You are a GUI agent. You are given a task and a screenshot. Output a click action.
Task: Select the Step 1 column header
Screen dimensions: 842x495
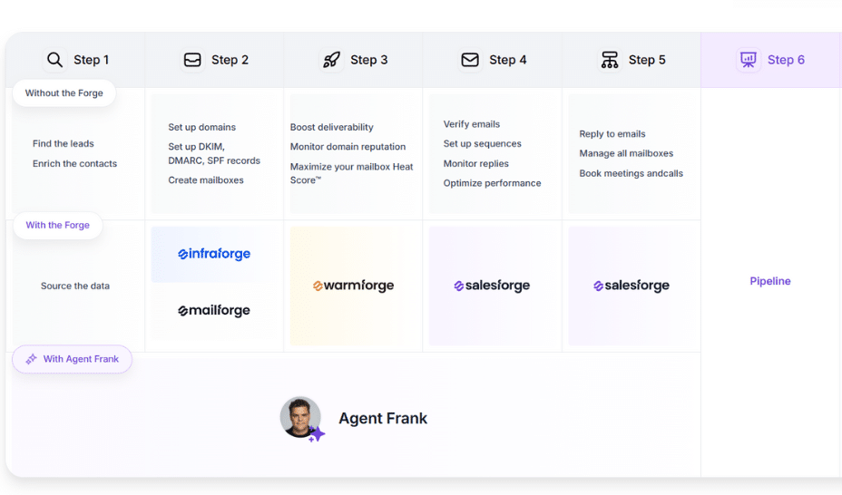click(75, 60)
